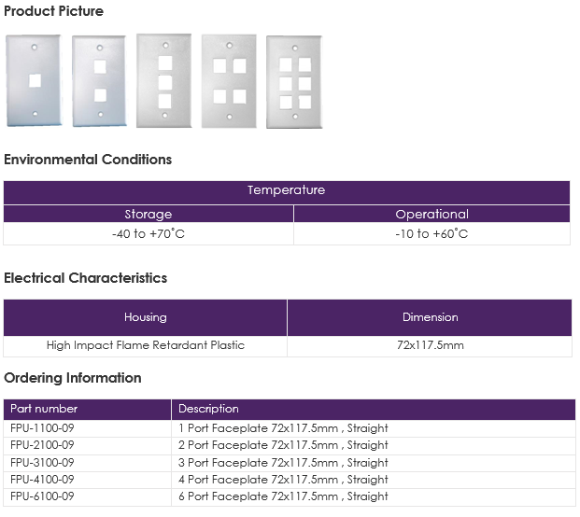Select the Temperature table header

pyautogui.click(x=287, y=192)
